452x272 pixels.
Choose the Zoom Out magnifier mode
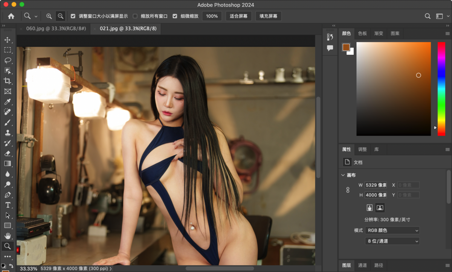[60, 16]
